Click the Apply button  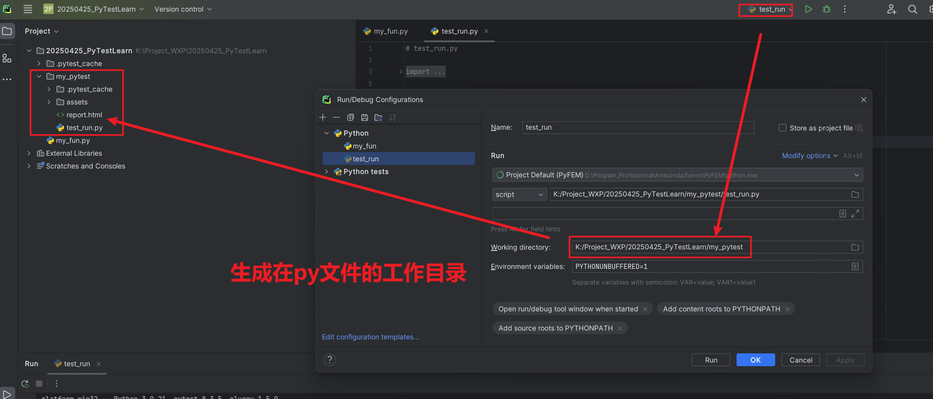[x=845, y=360]
